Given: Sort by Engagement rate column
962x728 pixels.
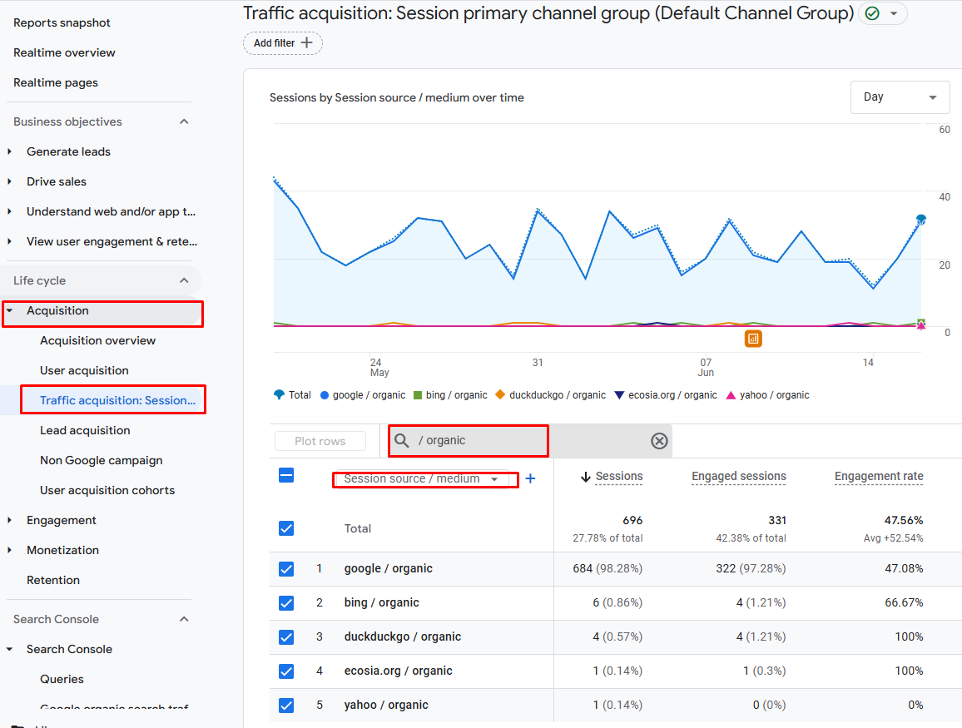Looking at the screenshot, I should [879, 477].
